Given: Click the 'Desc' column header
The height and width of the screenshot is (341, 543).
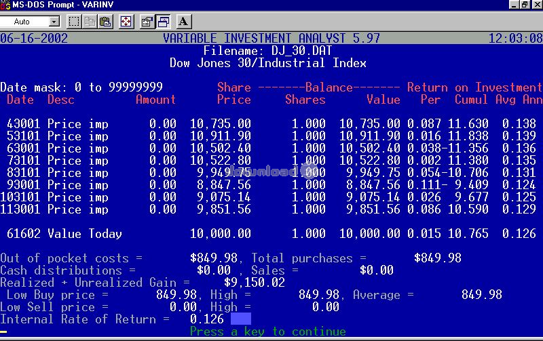Looking at the screenshot, I should point(61,100).
